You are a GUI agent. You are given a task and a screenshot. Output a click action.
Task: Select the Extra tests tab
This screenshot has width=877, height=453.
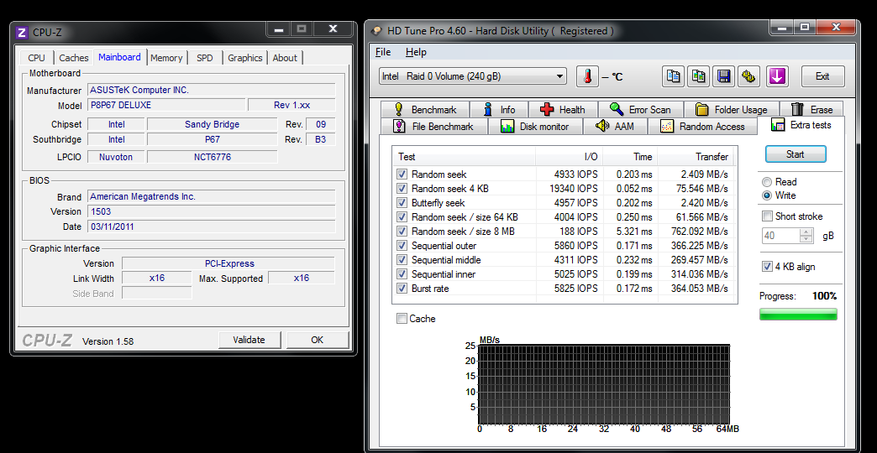click(x=801, y=124)
